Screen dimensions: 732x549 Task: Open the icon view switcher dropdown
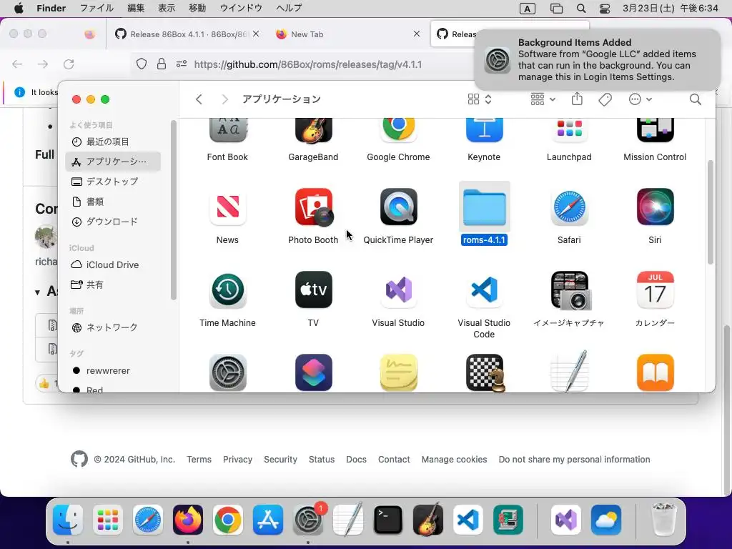(x=480, y=99)
